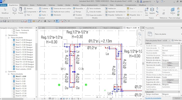
Task: Select the Muro wall tool
Action: tap(14, 11)
